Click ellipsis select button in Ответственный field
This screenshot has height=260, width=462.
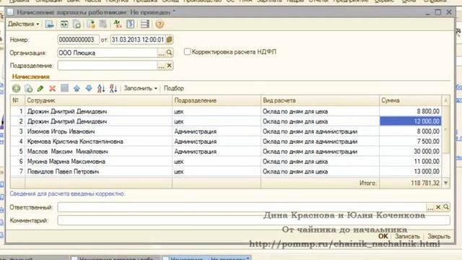430,207
